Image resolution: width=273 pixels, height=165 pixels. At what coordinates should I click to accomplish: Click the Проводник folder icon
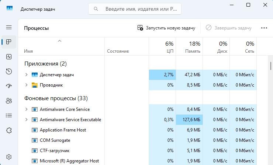(35, 85)
